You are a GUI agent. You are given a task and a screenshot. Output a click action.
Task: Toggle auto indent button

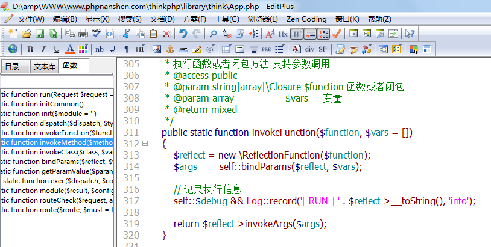pyautogui.click(x=310, y=34)
